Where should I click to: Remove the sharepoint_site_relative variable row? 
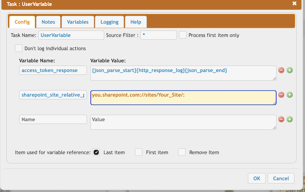281,95
